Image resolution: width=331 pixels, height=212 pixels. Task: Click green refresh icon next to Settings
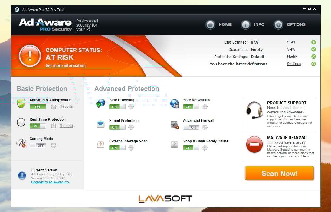[x=313, y=64]
